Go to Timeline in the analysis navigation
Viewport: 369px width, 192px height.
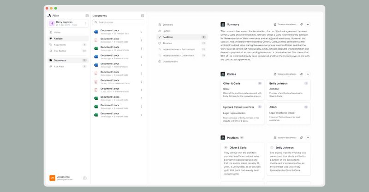[x=167, y=43]
